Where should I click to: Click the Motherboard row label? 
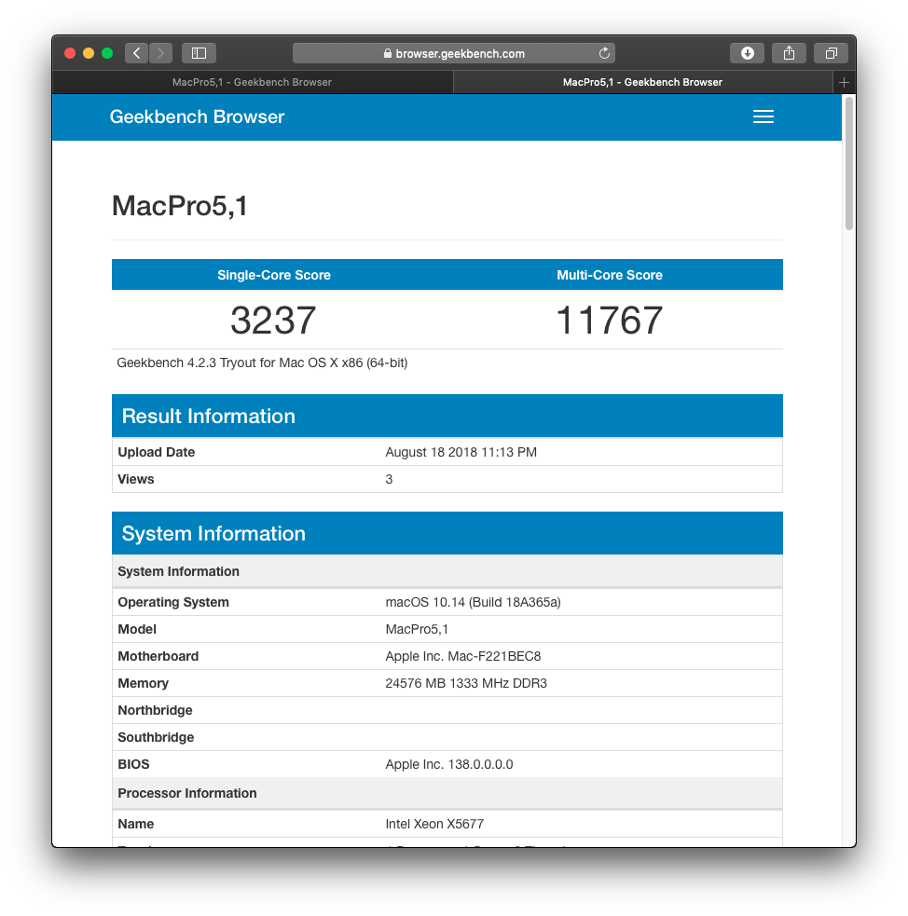click(x=158, y=656)
